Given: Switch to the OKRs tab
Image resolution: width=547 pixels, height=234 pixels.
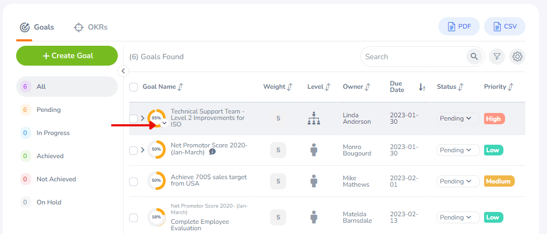Looking at the screenshot, I should coord(91,27).
